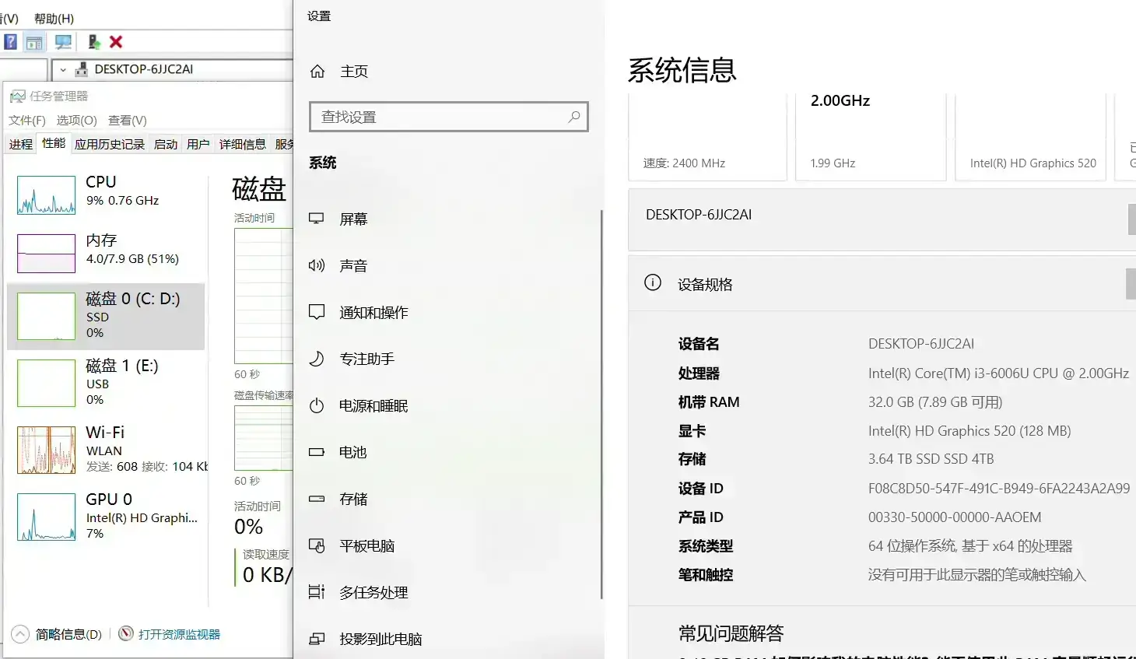The width and height of the screenshot is (1136, 659).
Task: Click the 专注助手 moon icon
Action: click(317, 359)
